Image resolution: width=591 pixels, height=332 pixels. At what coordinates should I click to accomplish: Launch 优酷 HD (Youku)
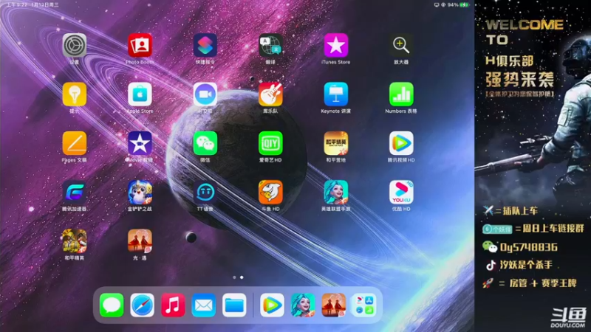[x=401, y=193]
